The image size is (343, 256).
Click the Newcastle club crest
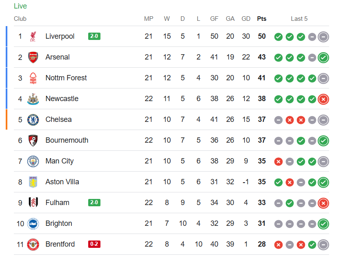[x=33, y=99]
